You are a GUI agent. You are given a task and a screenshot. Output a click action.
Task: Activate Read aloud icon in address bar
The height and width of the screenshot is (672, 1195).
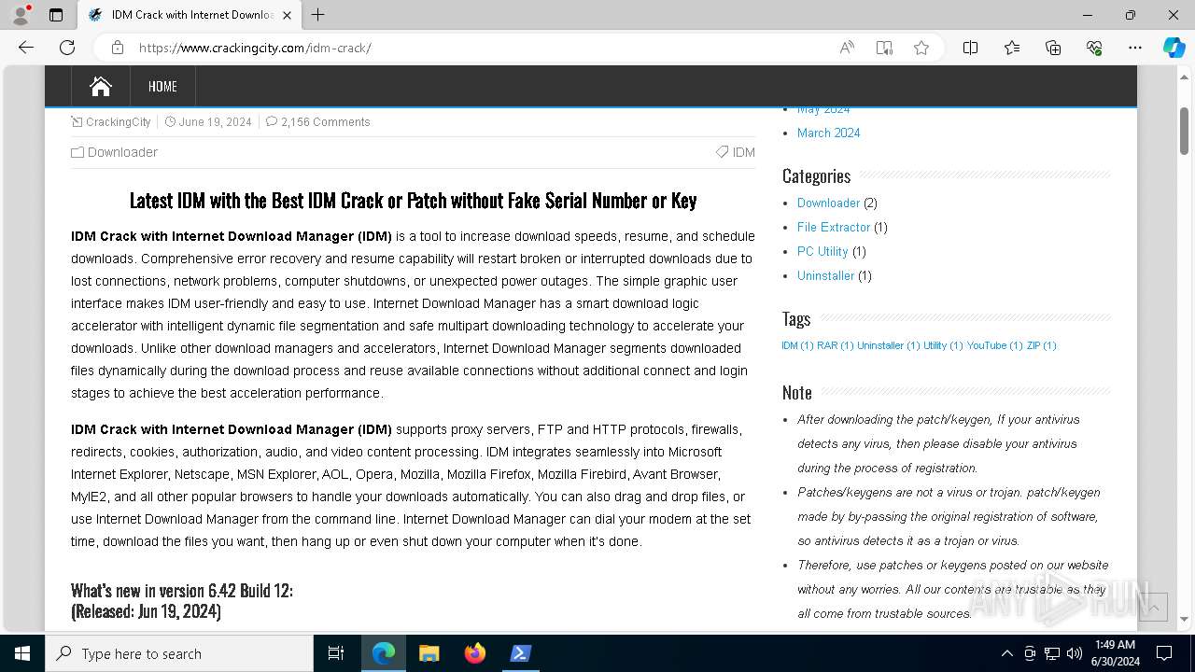[847, 48]
